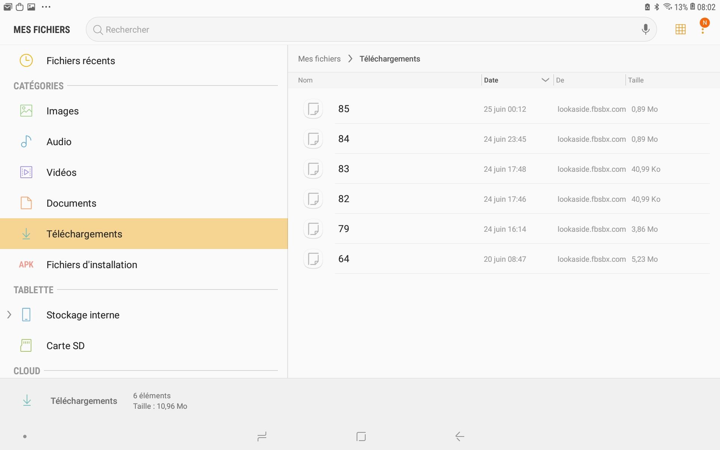Switch to grid view icon
This screenshot has width=720, height=450.
(x=680, y=29)
